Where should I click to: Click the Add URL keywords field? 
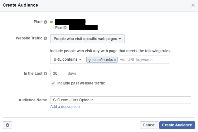click(143, 59)
